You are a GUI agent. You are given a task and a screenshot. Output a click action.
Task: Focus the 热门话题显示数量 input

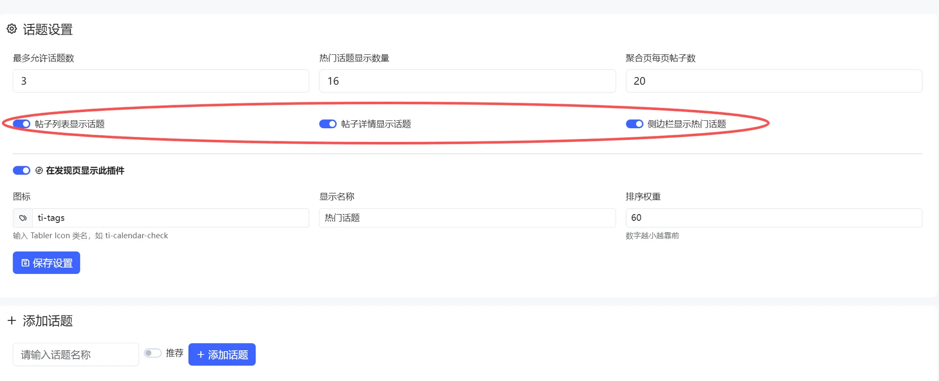pos(467,81)
